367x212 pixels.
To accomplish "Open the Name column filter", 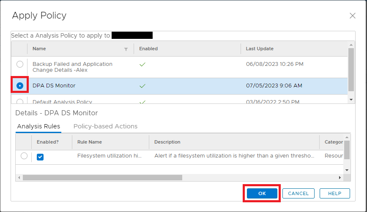I will (126, 49).
